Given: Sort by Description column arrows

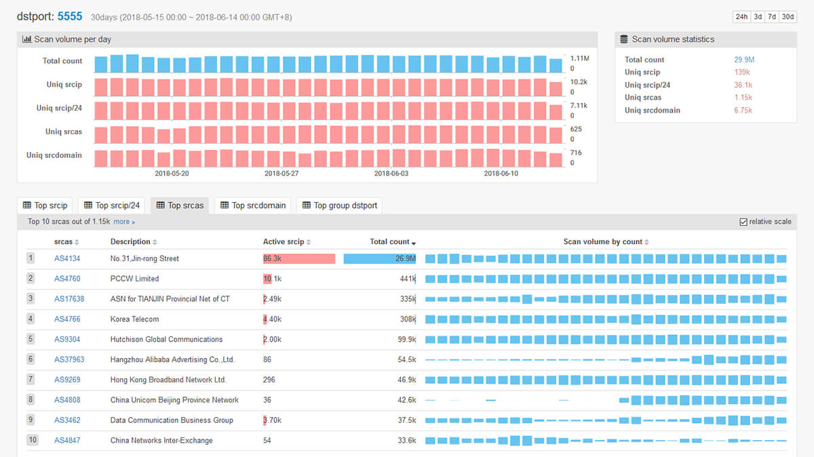Looking at the screenshot, I should [x=155, y=242].
